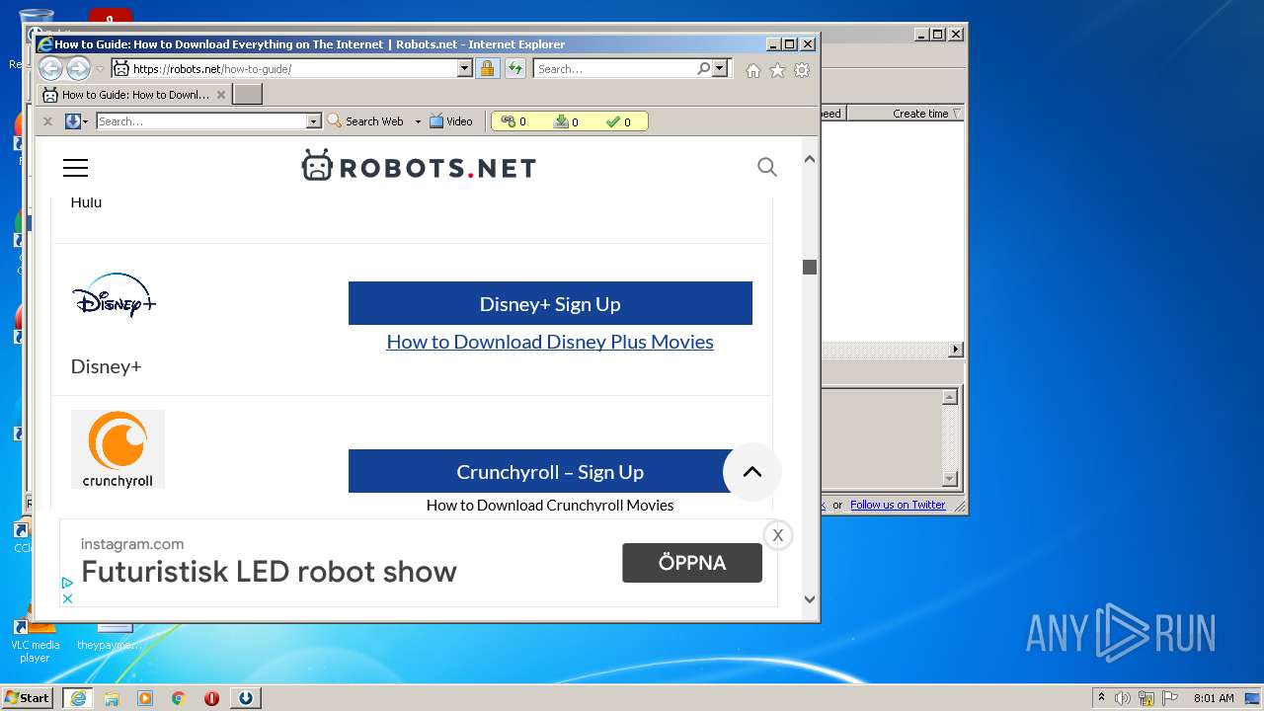Click background window lower pane scroll down arrow

[x=950, y=479]
